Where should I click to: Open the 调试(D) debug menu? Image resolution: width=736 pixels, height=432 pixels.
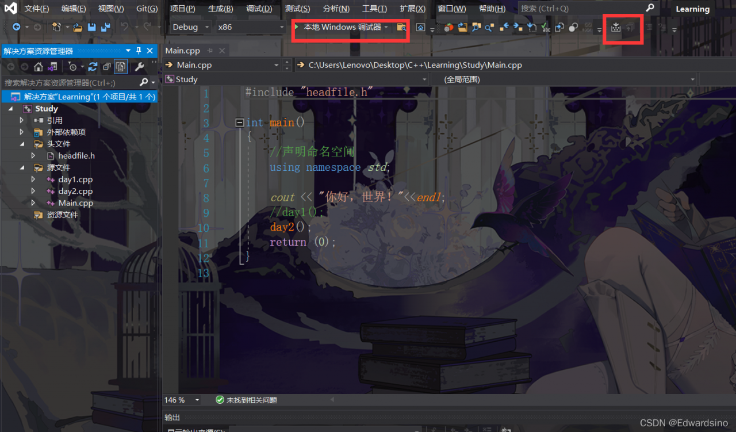259,9
